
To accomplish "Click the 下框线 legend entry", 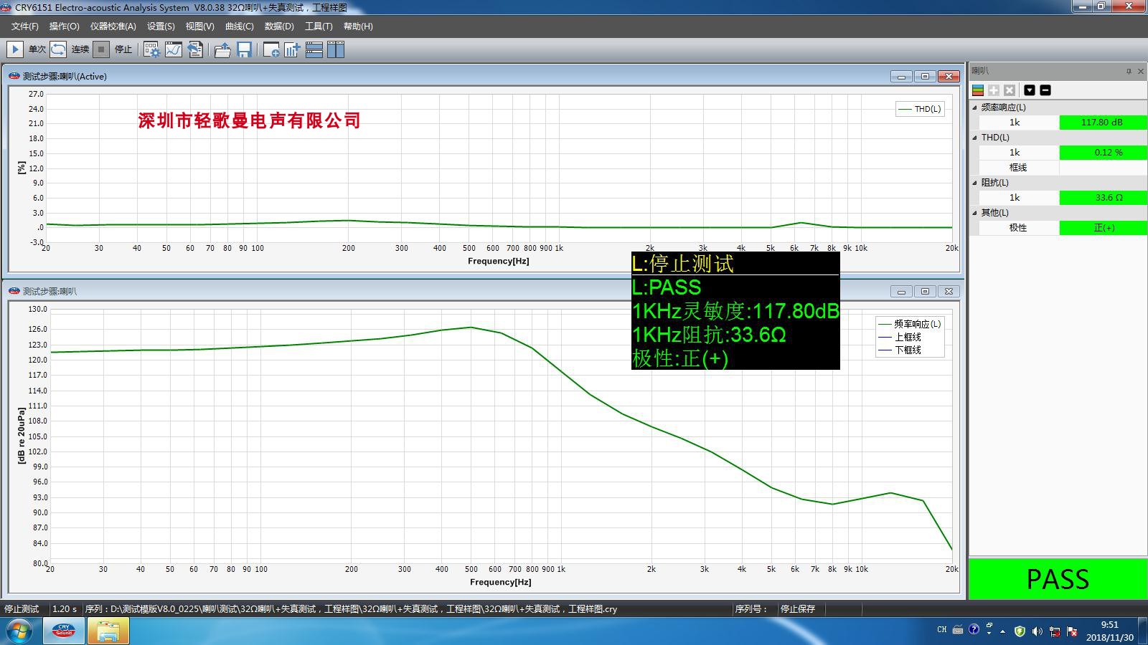I will click(900, 350).
